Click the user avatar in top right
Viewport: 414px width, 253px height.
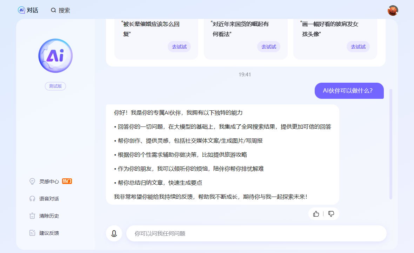tap(393, 11)
